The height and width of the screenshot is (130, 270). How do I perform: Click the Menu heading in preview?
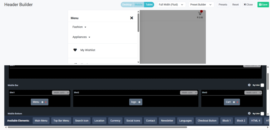pos(75,18)
